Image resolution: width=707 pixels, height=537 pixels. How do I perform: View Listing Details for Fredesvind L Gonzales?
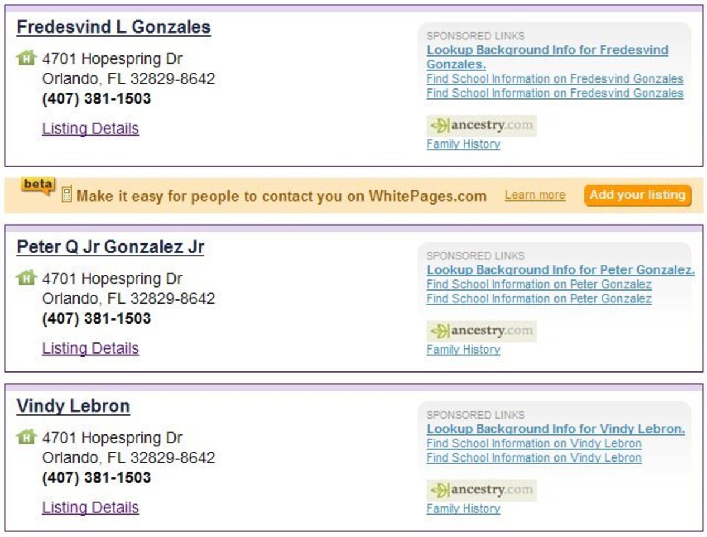pyautogui.click(x=90, y=129)
